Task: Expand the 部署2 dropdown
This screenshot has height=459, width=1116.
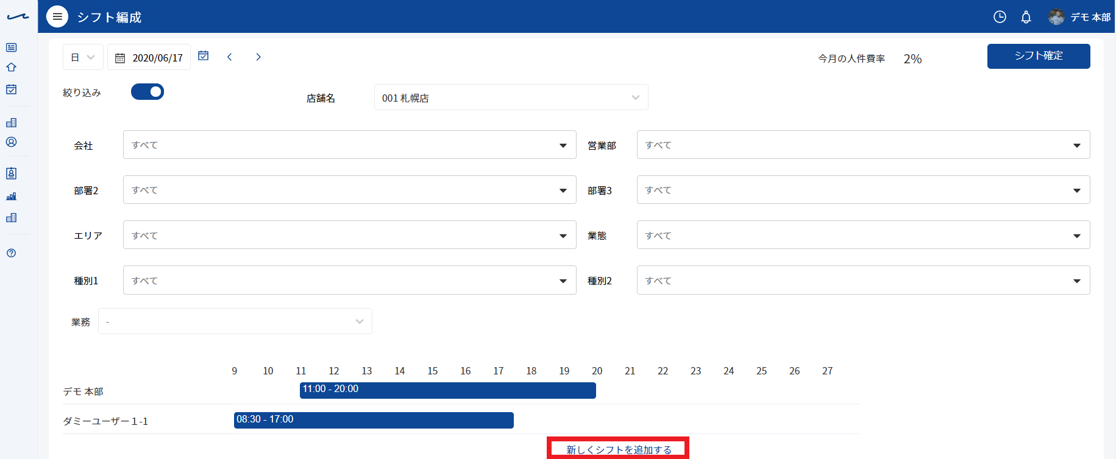Action: pos(350,190)
